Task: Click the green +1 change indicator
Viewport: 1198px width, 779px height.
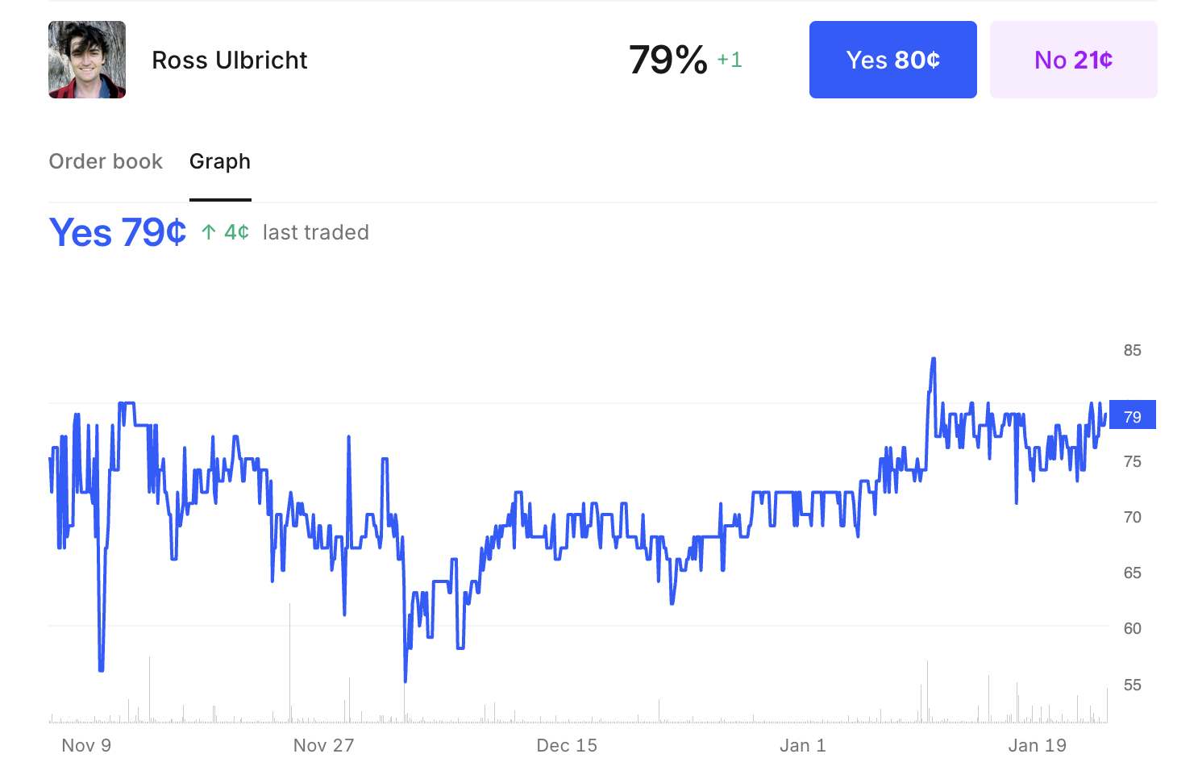Action: (730, 60)
